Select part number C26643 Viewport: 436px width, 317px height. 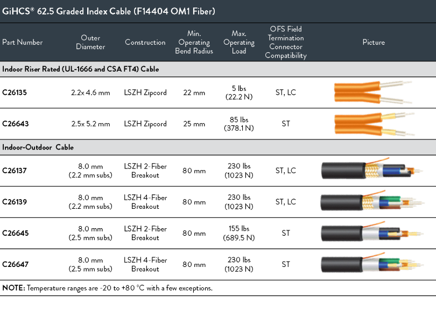pos(15,124)
